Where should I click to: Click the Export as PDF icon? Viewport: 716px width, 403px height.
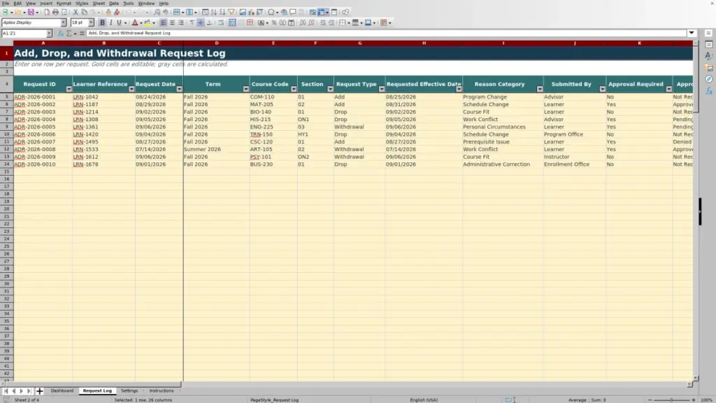(x=47, y=13)
